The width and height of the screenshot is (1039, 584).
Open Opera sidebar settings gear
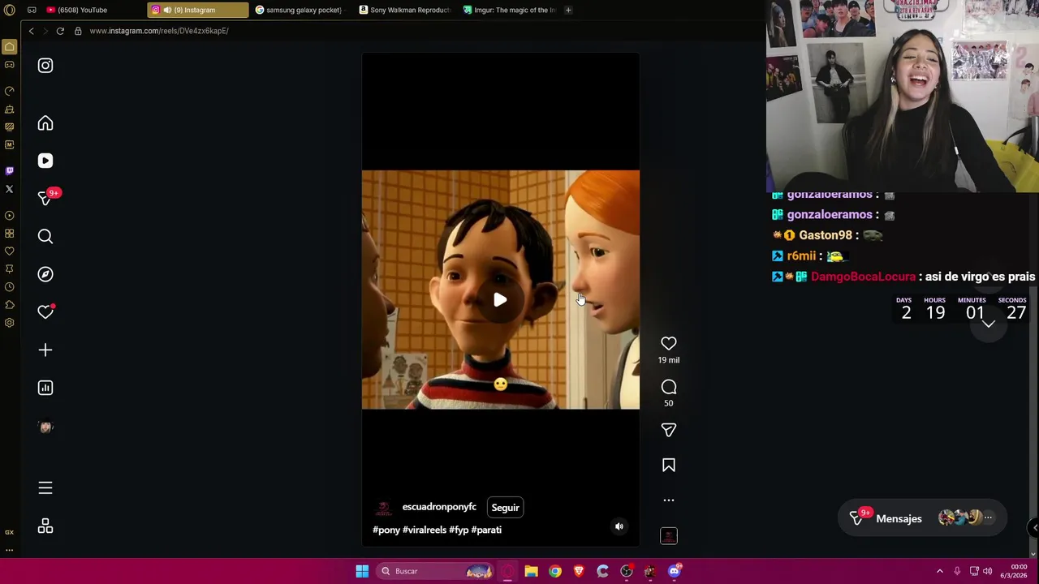click(10, 323)
